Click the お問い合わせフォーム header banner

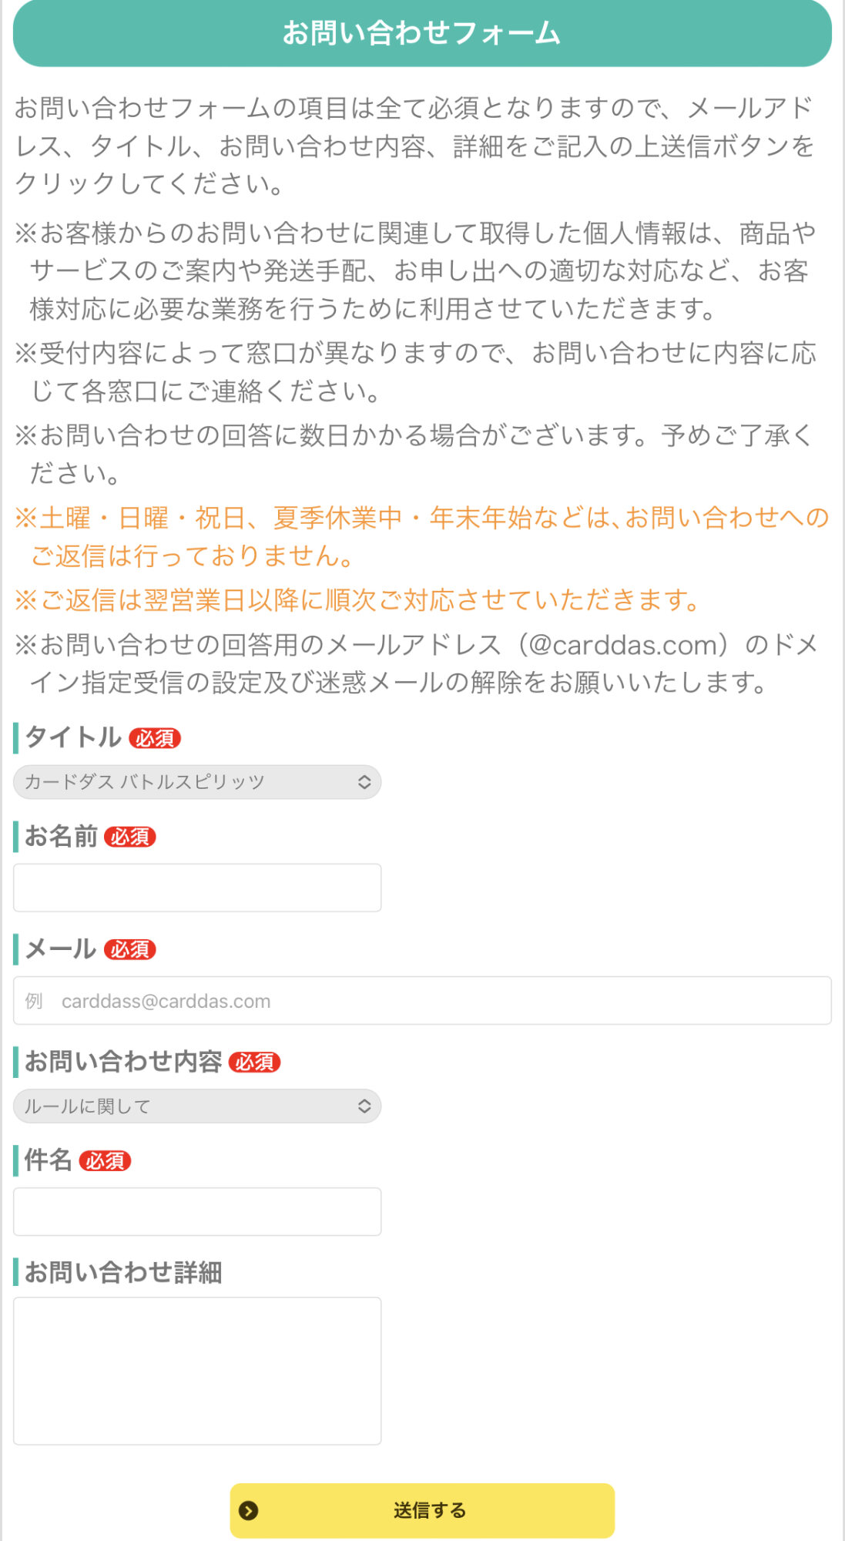[422, 33]
